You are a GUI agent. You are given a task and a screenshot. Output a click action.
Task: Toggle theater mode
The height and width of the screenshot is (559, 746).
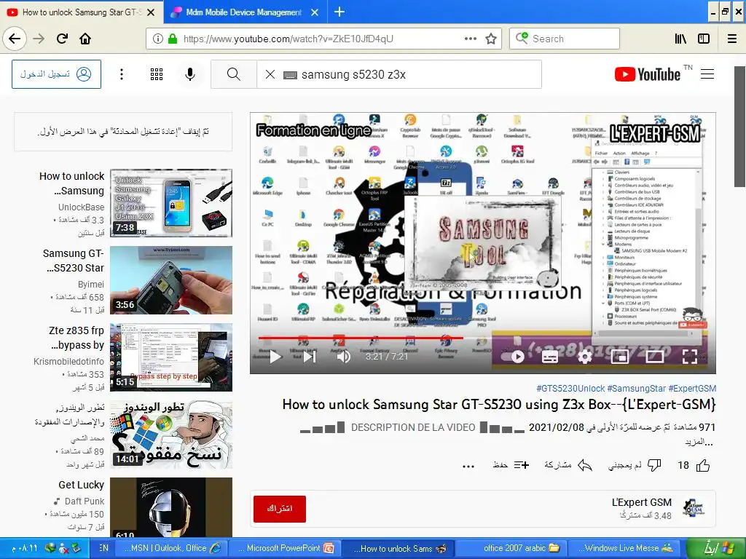click(x=655, y=357)
